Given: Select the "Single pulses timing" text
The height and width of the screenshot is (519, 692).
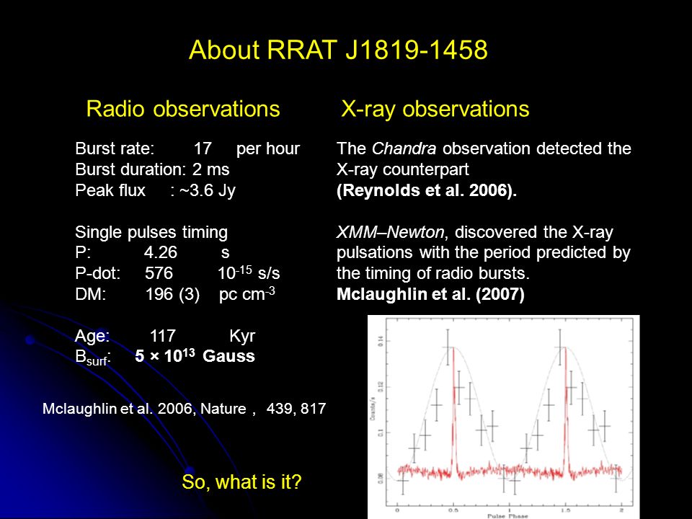Looking at the screenshot, I should click(x=151, y=232).
